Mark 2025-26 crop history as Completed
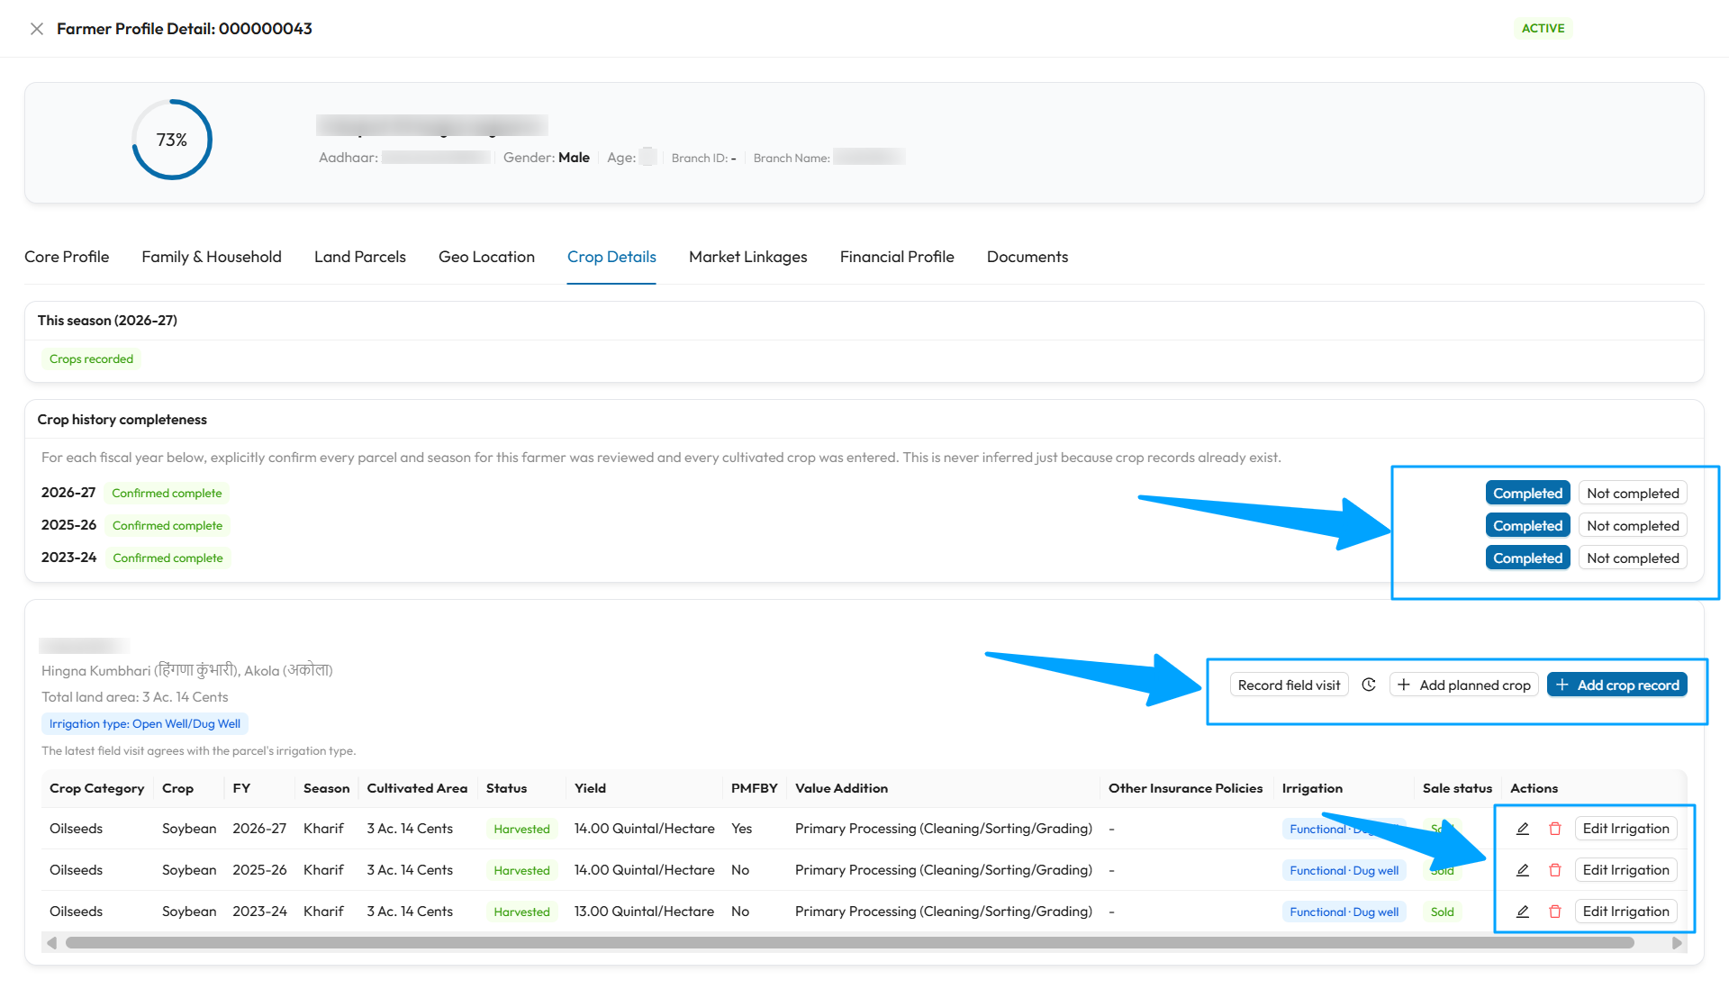The height and width of the screenshot is (989, 1729). pyautogui.click(x=1527, y=525)
